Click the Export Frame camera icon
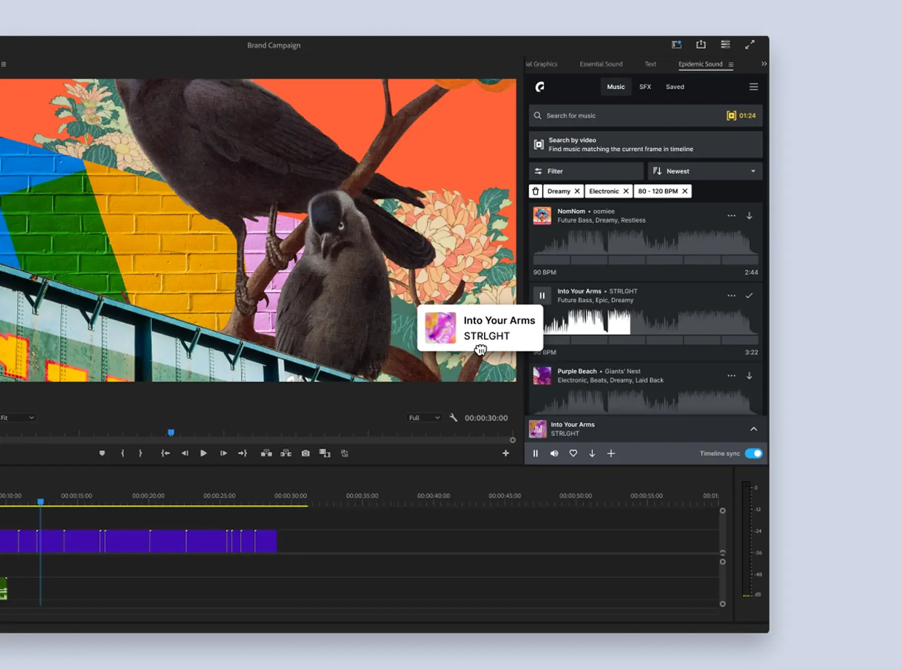 pyautogui.click(x=305, y=453)
